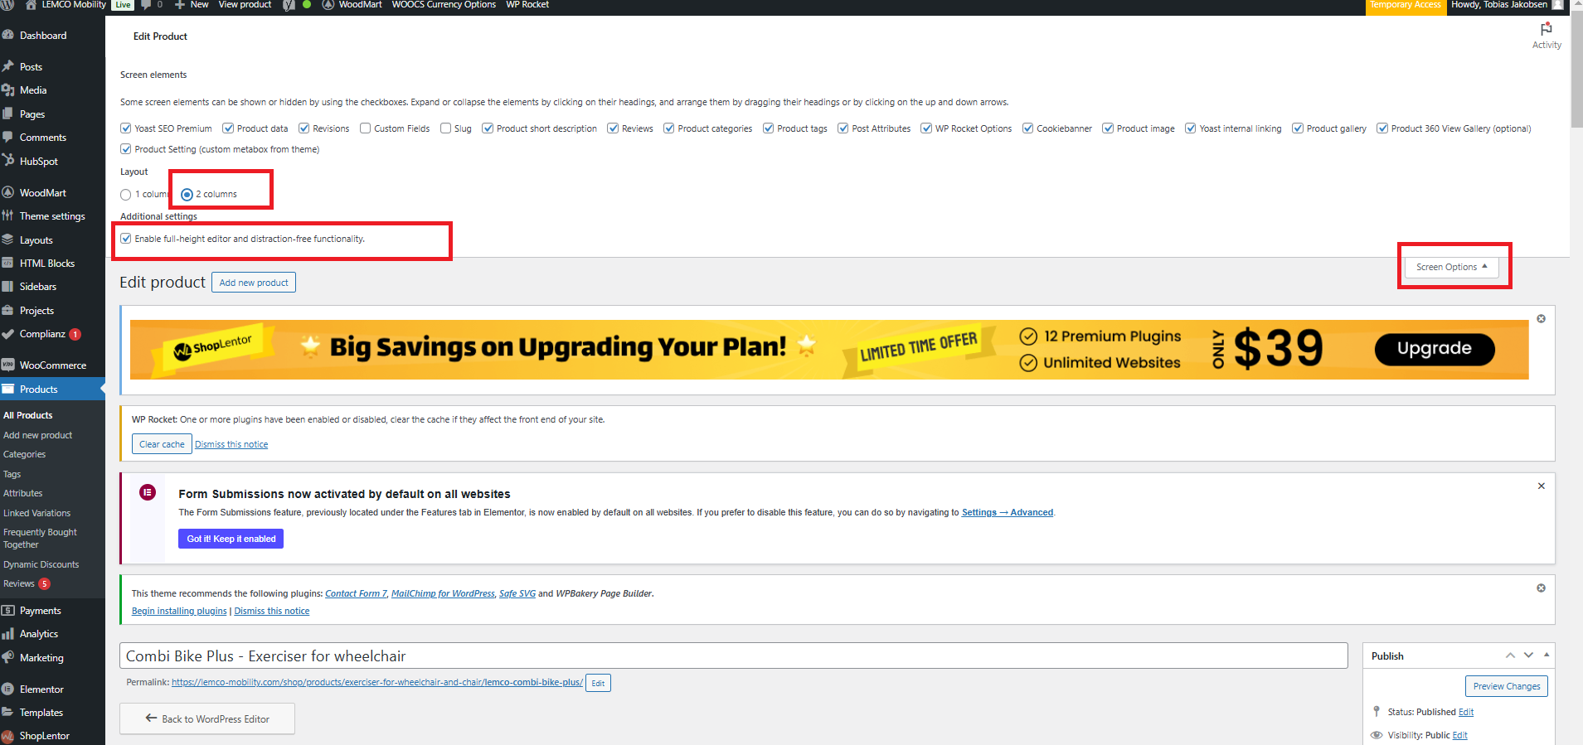Click the Add new product button

pyautogui.click(x=254, y=283)
